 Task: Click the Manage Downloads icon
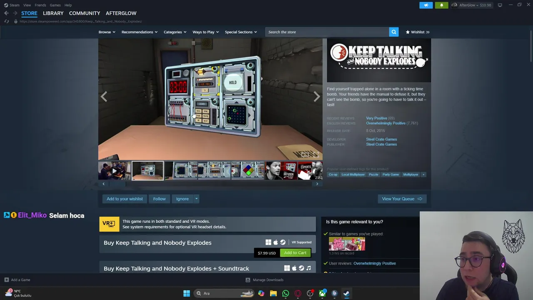(248, 280)
